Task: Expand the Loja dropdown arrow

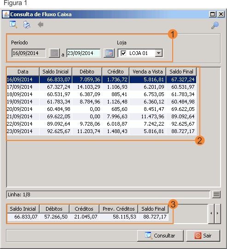Action: (x=158, y=53)
